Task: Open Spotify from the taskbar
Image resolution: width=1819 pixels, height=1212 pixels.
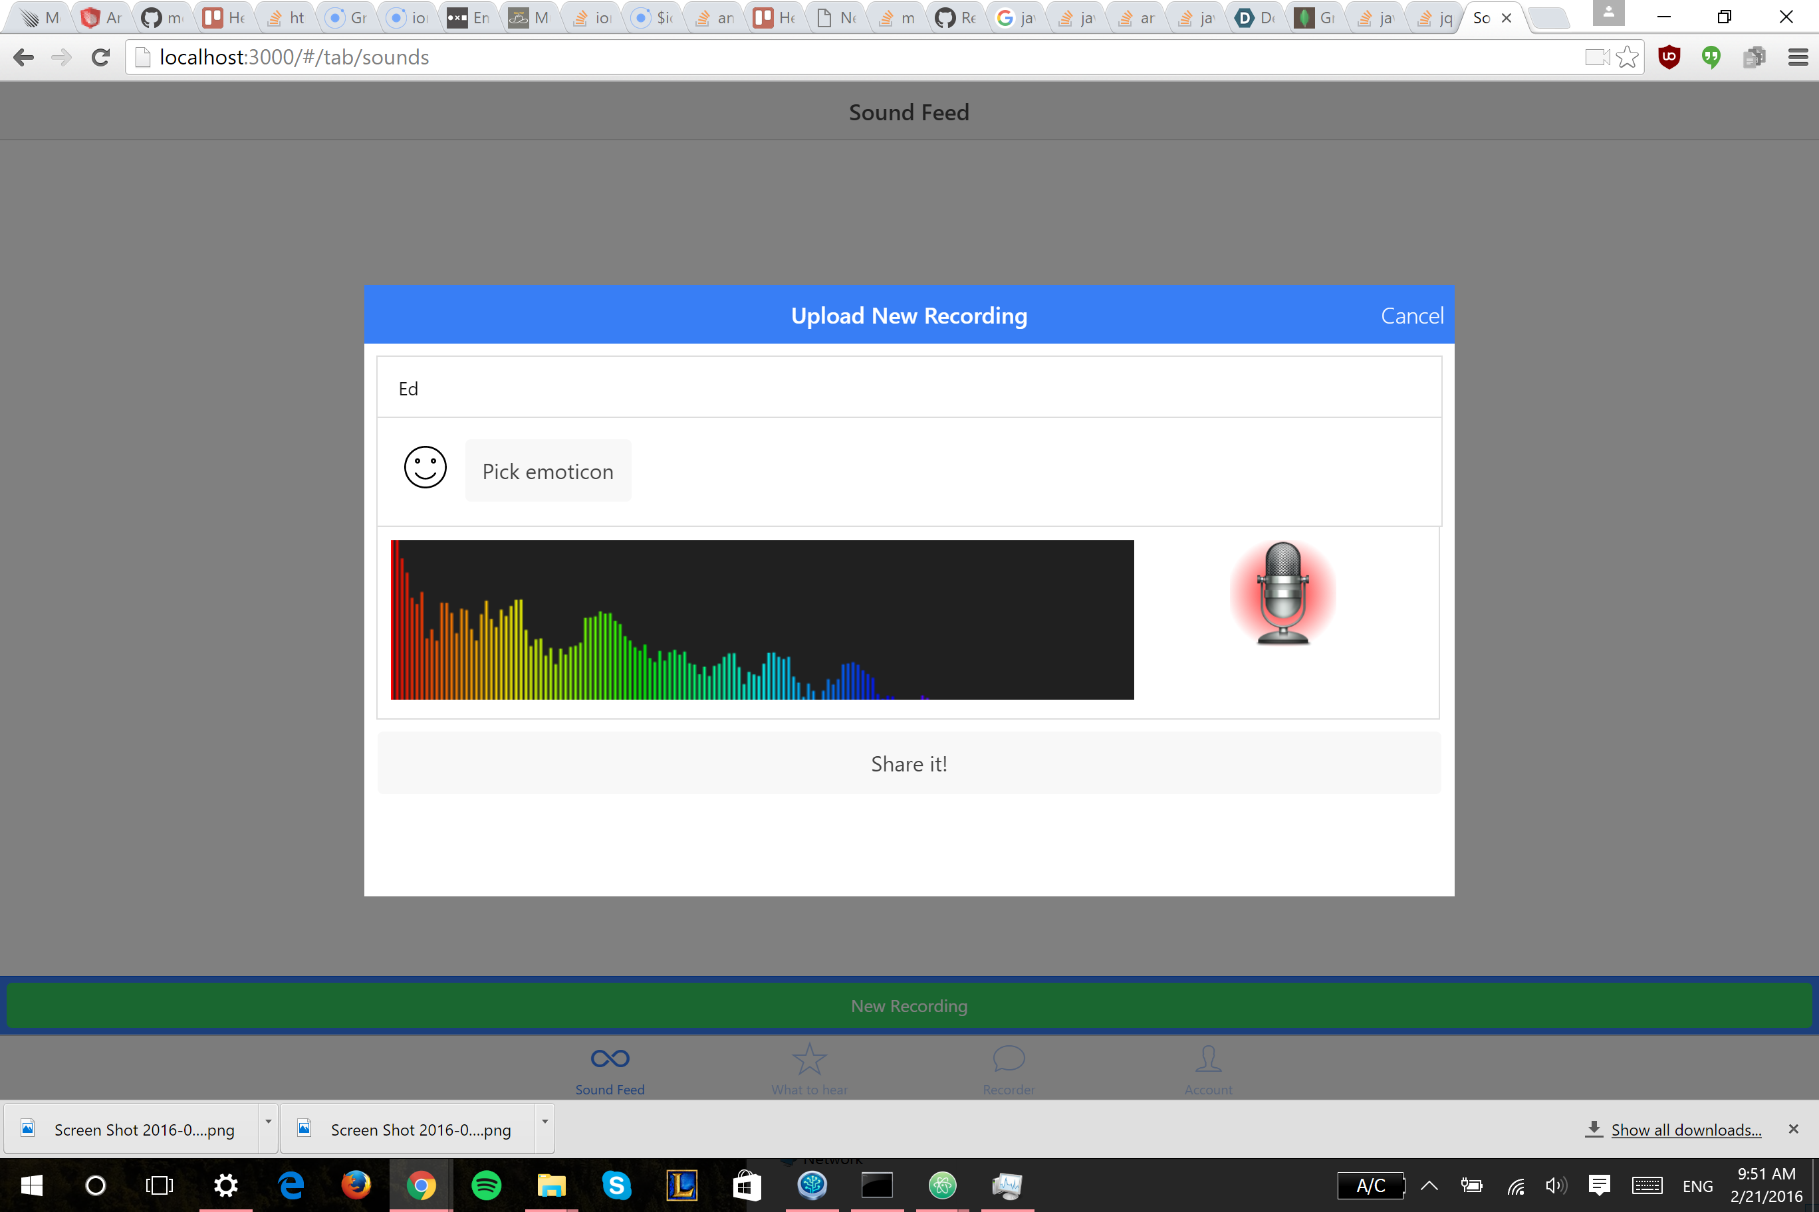Action: [486, 1185]
